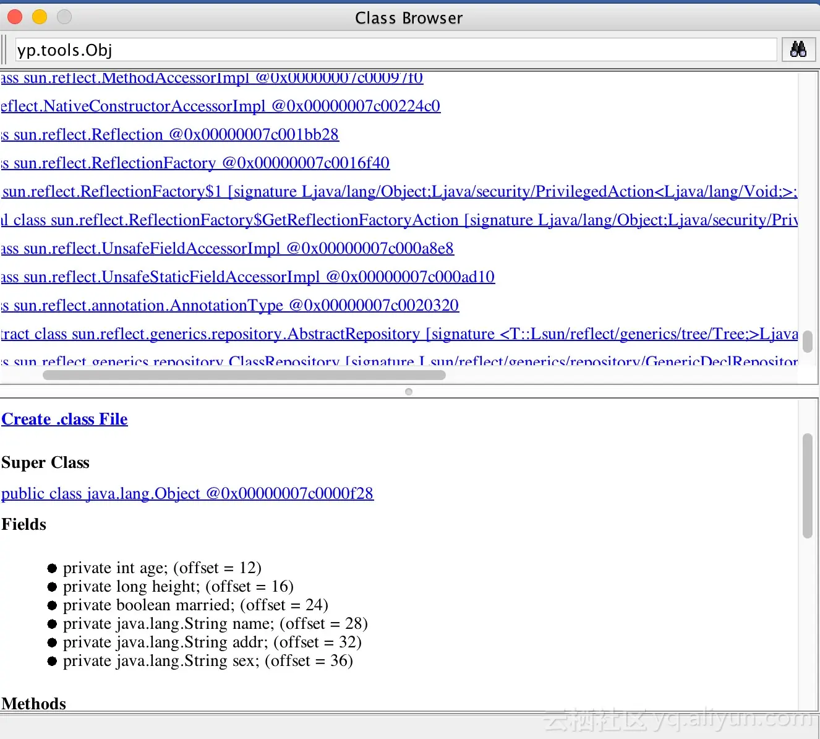Click the toolbar drag grip
This screenshot has height=739, width=820.
pyautogui.click(x=4, y=50)
